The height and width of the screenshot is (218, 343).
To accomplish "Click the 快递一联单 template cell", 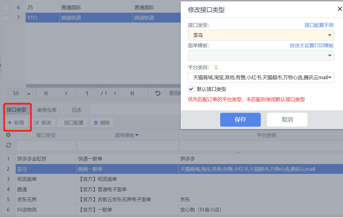I will pyautogui.click(x=128, y=159).
